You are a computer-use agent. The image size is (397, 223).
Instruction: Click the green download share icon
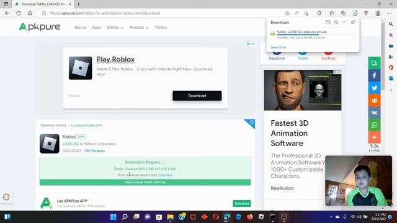click(x=374, y=63)
